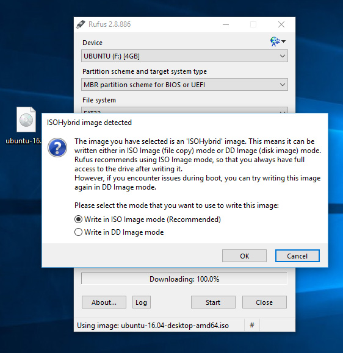
Task: Click the Rufus USB drive title icon
Action: tap(81, 24)
